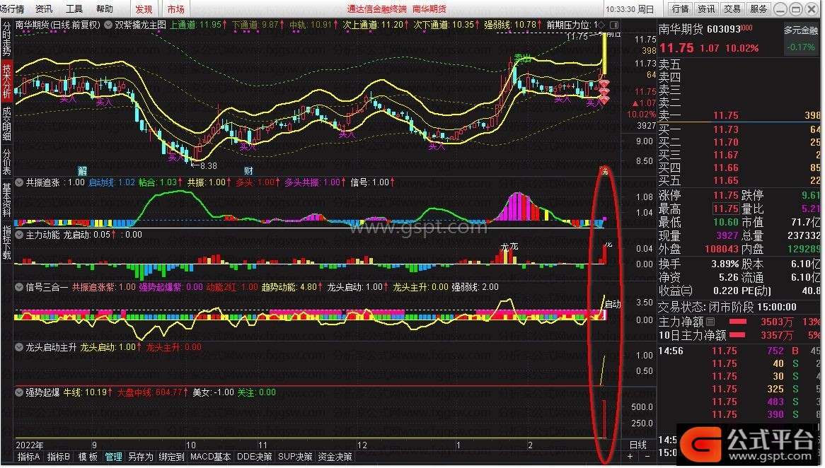Expand the 双紫擒龙主图 indicator dropdown
Screen dimensions: 825x468
pos(108,25)
